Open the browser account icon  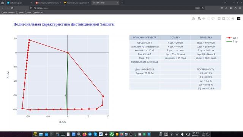pos(231,8)
